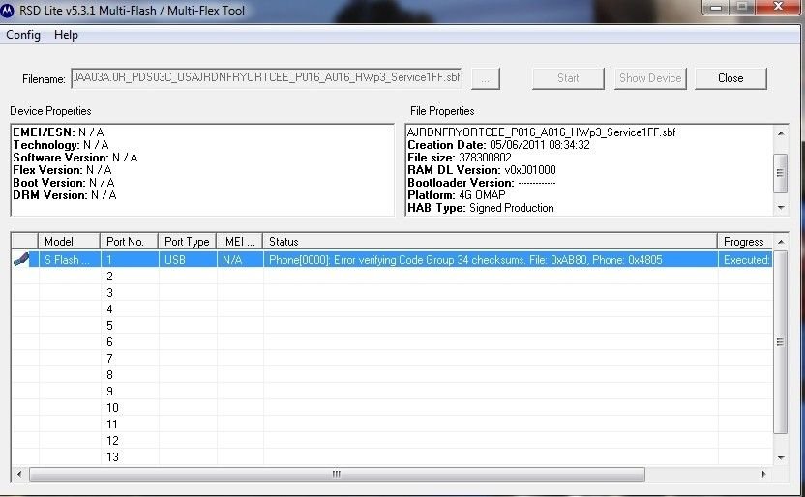The height and width of the screenshot is (497, 805).
Task: Click the Close button
Action: [x=730, y=78]
